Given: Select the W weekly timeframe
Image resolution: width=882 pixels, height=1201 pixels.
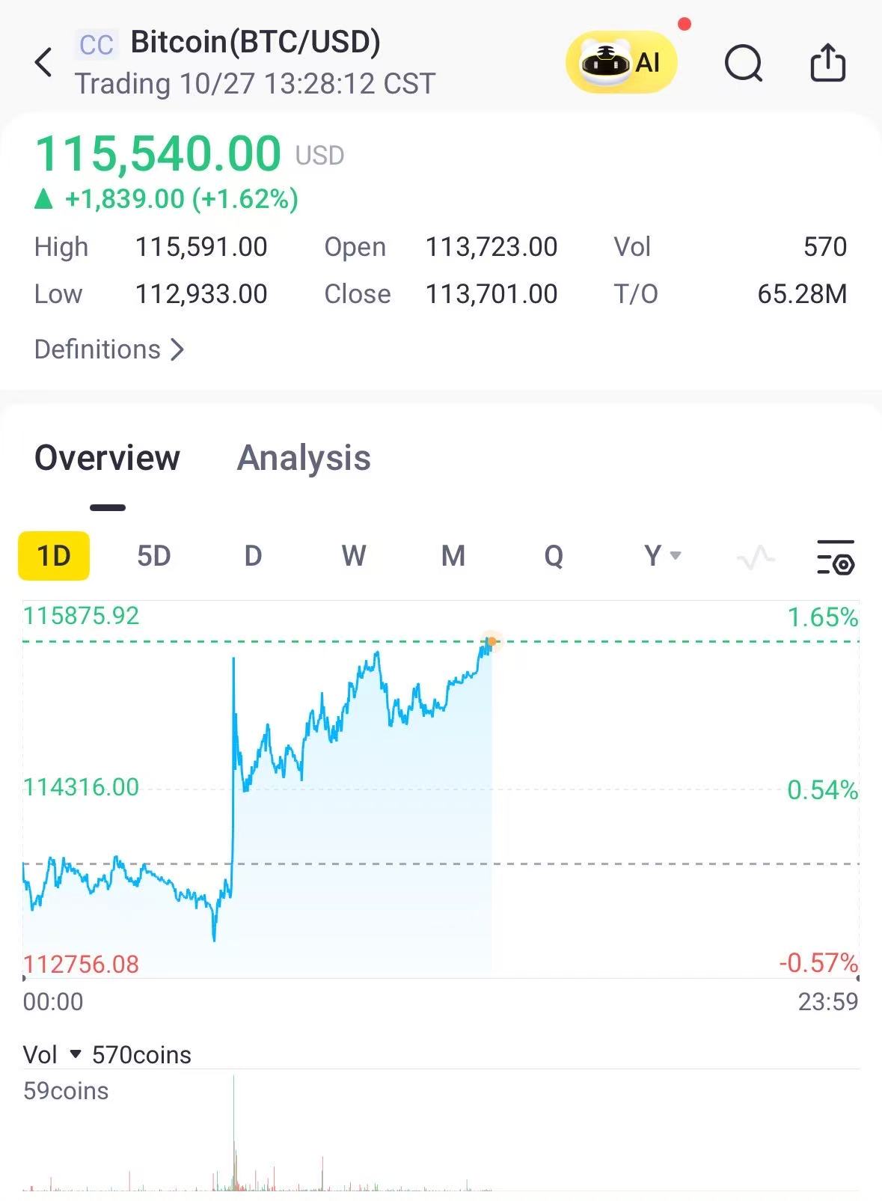Looking at the screenshot, I should coord(353,556).
